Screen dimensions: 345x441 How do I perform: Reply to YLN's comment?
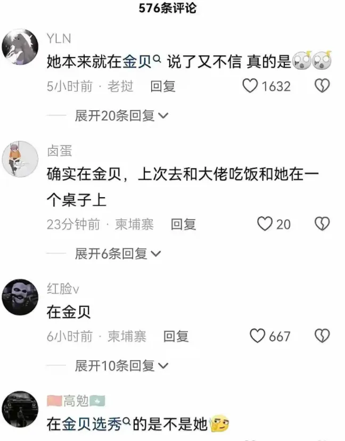click(163, 86)
